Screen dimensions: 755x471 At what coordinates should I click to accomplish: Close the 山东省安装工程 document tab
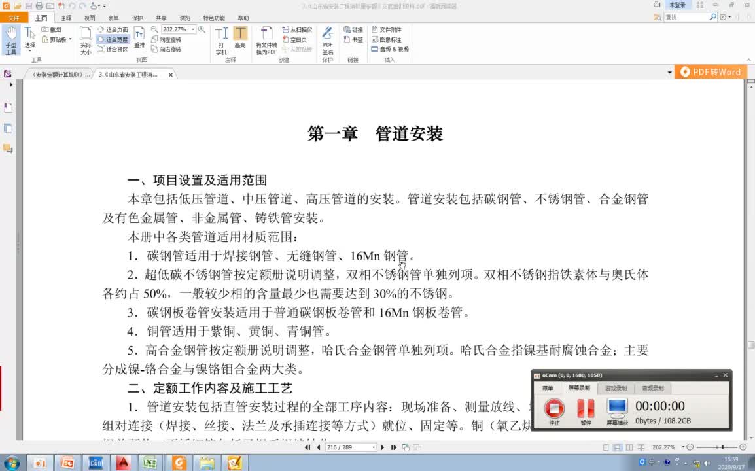[171, 75]
